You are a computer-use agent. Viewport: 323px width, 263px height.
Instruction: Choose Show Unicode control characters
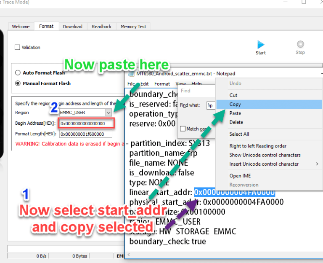(x=269, y=155)
